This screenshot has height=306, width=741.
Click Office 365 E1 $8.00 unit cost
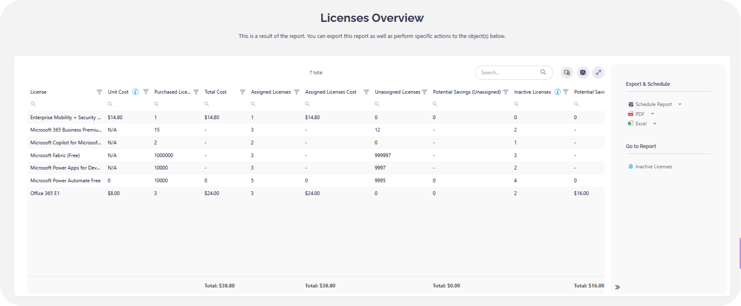(x=114, y=193)
